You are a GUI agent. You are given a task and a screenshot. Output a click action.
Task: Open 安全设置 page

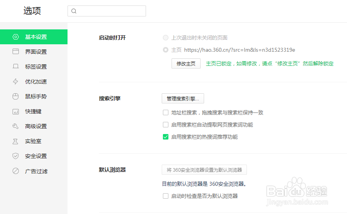[34, 156]
